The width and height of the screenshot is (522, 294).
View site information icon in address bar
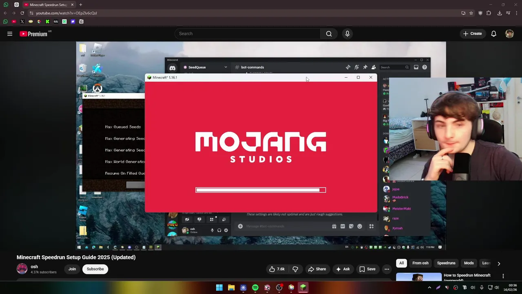(x=31, y=13)
